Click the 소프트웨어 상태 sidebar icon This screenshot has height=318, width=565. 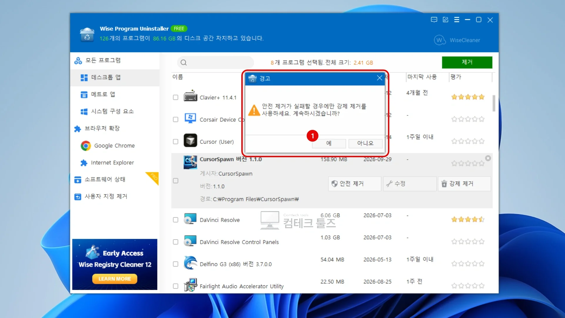[x=78, y=180]
